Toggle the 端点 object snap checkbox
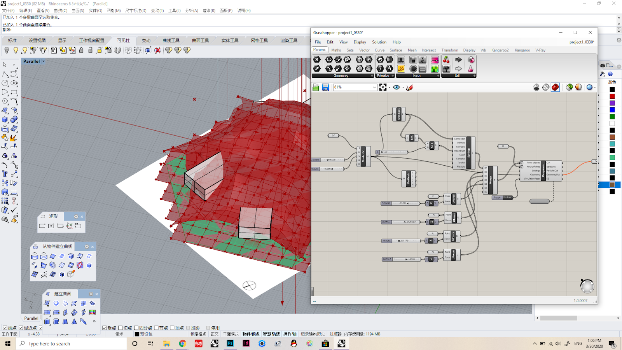 point(4,327)
